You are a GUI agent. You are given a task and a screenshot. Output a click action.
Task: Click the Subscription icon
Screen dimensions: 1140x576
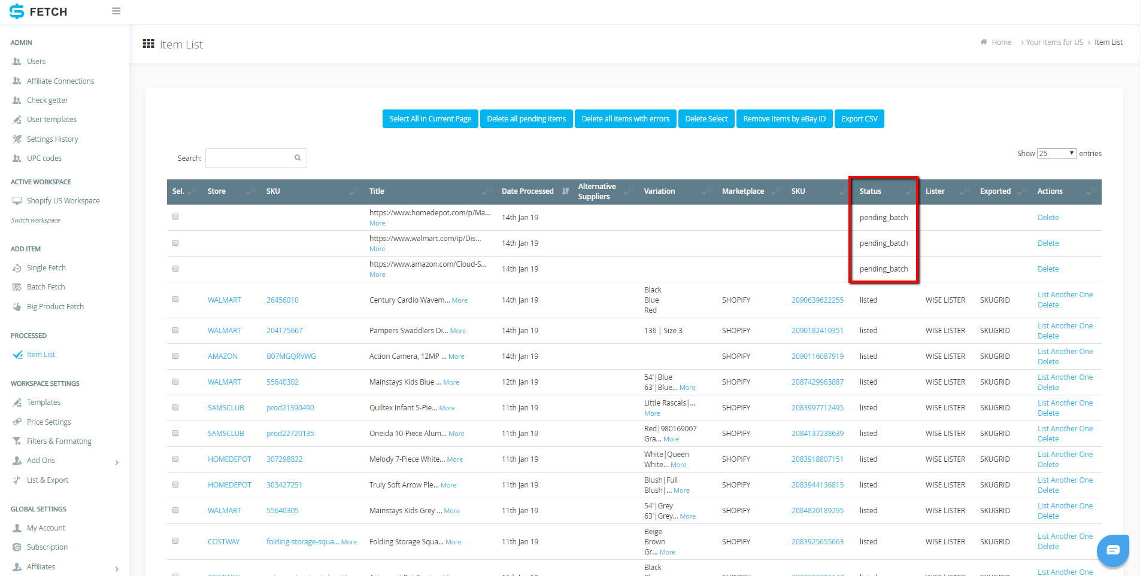17,547
